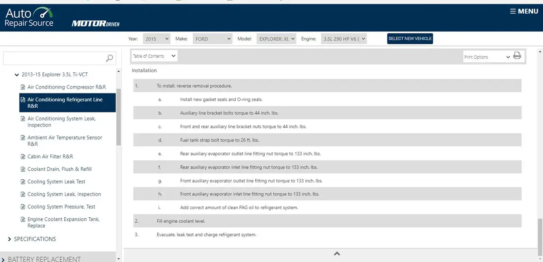Open the MENU hamburger button

(x=524, y=11)
